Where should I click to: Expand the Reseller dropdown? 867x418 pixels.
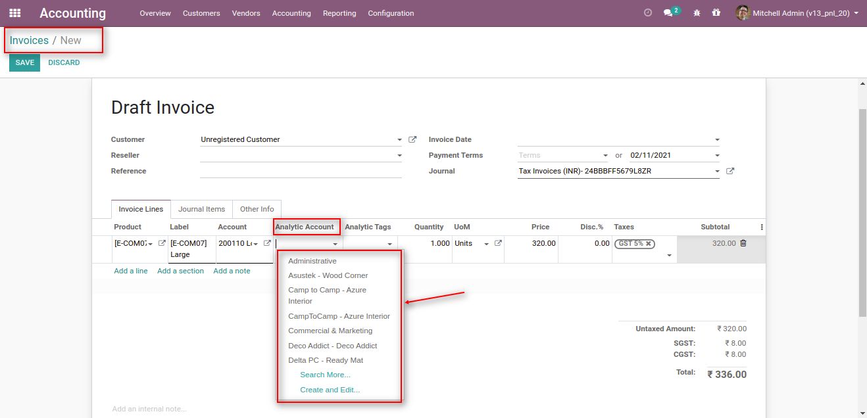(399, 155)
